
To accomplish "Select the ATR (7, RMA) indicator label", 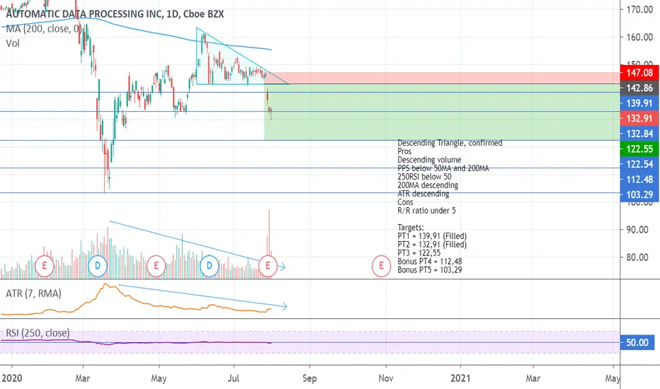I will point(34,294).
